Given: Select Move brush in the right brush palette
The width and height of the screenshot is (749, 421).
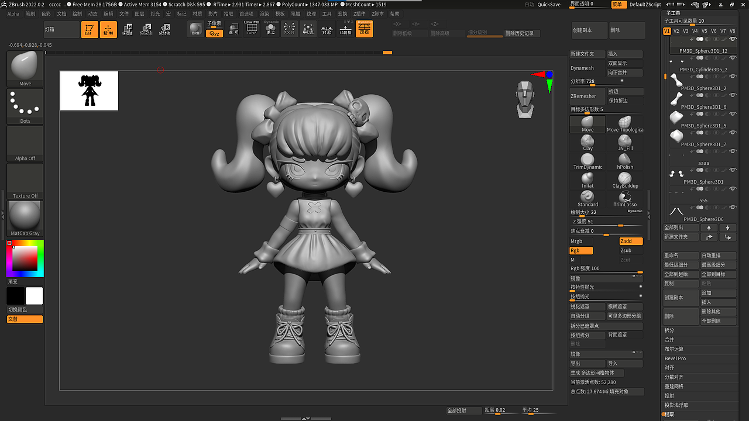Looking at the screenshot, I should pyautogui.click(x=587, y=124).
